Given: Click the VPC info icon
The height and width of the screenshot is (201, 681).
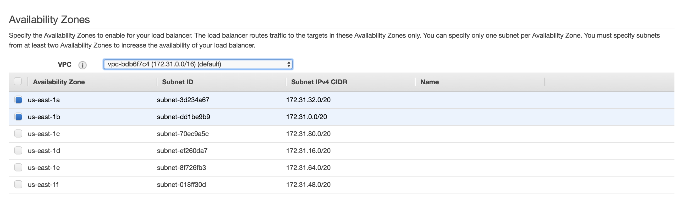Looking at the screenshot, I should point(82,65).
